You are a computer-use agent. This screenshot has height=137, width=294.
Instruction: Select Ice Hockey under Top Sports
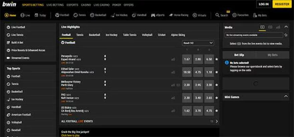point(30,99)
